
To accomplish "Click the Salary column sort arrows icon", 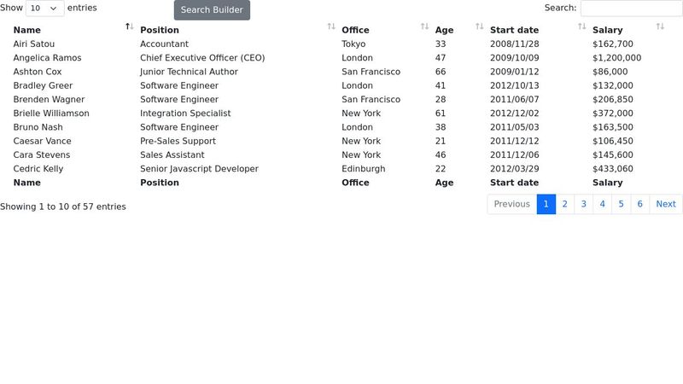I will coord(660,27).
